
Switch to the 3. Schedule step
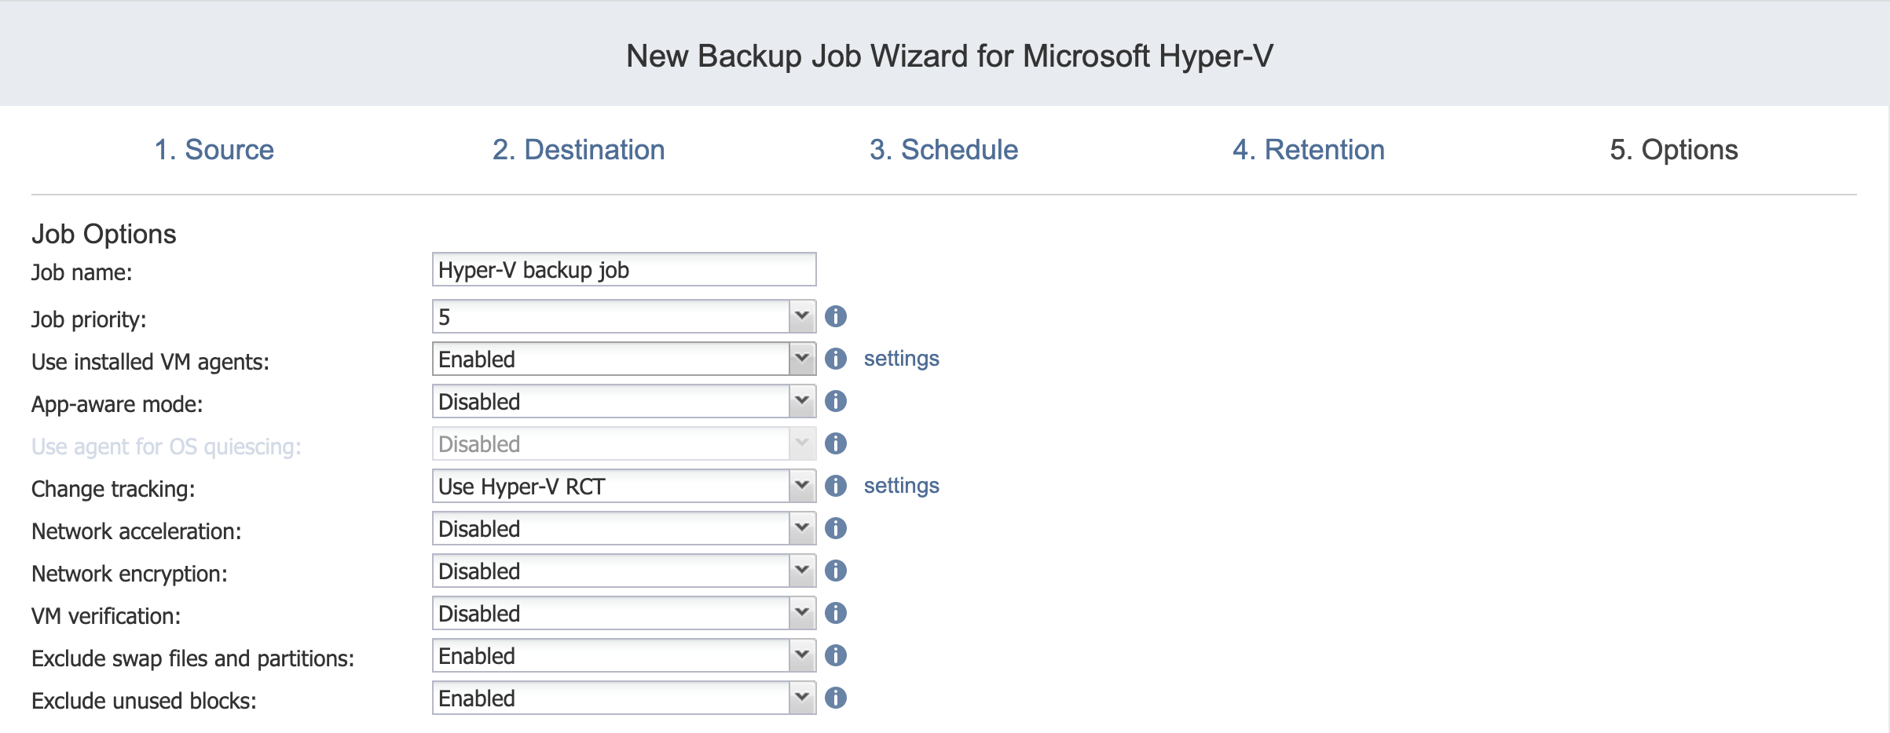pyautogui.click(x=943, y=149)
